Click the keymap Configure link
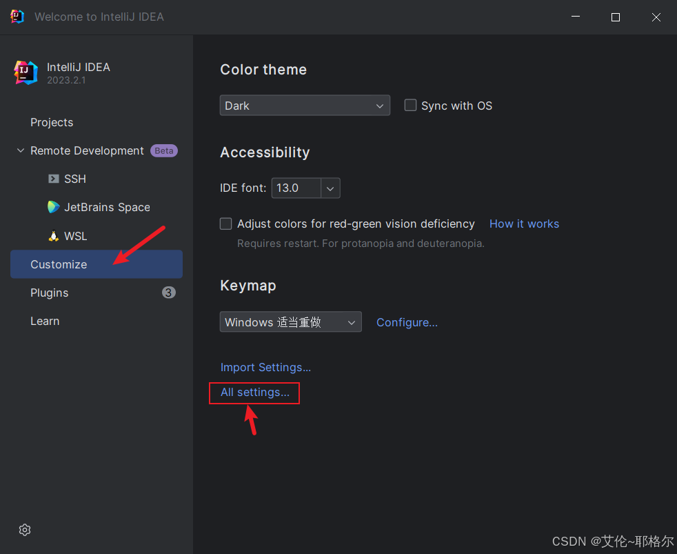This screenshot has height=554, width=677. tap(407, 322)
